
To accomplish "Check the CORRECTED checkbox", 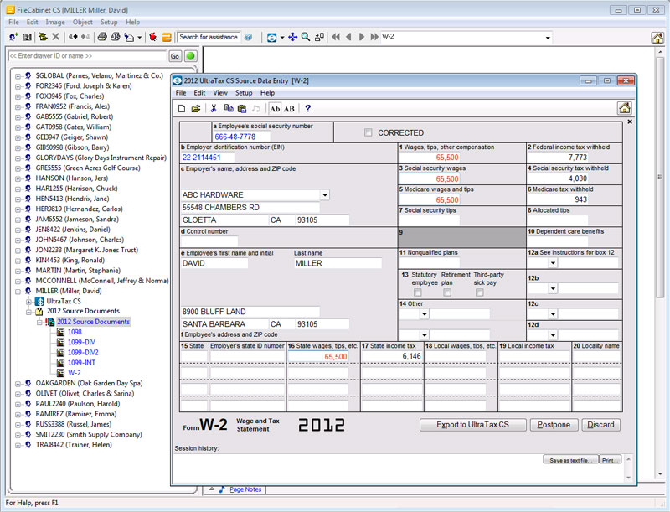I will coord(368,132).
